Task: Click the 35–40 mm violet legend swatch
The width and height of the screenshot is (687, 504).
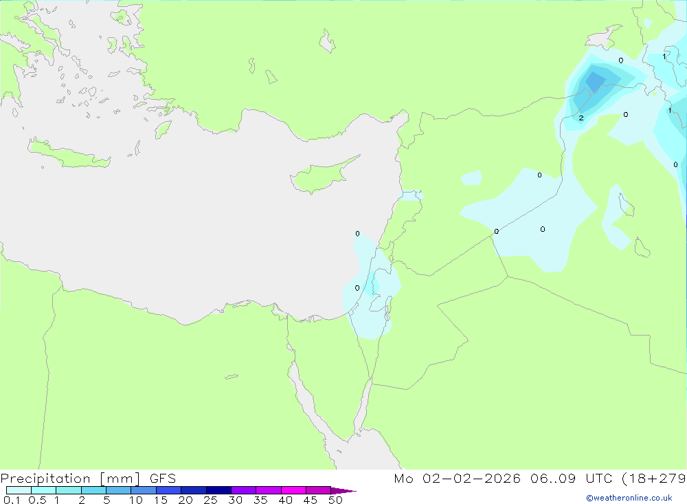Action: pos(269,490)
